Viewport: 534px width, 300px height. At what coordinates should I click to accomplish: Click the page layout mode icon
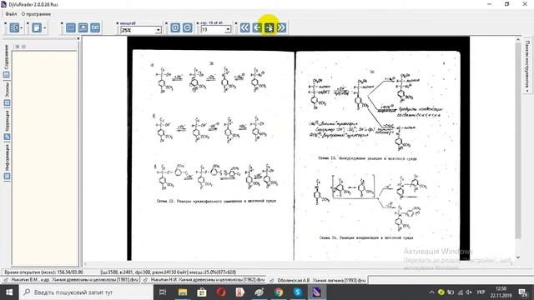pyautogui.click(x=14, y=27)
